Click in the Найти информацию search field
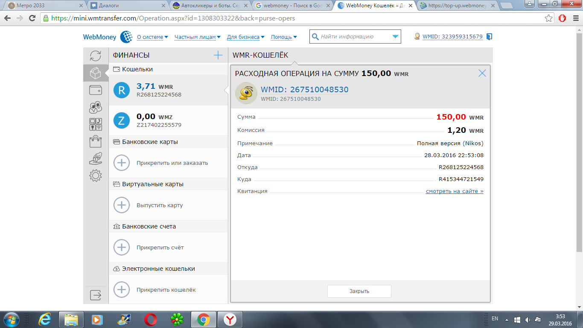This screenshot has height=328, width=583. coord(354,37)
